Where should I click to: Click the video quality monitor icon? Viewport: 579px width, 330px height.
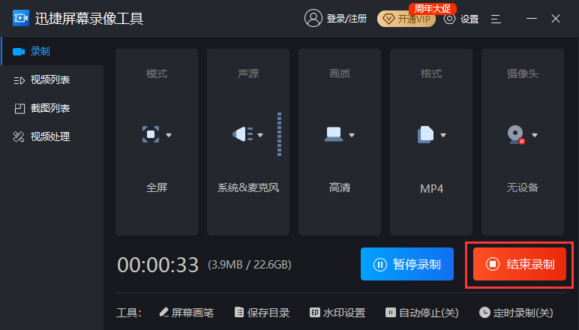pos(334,135)
